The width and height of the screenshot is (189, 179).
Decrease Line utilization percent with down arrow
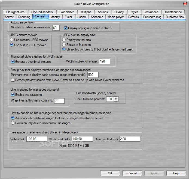pyautogui.click(x=116, y=100)
